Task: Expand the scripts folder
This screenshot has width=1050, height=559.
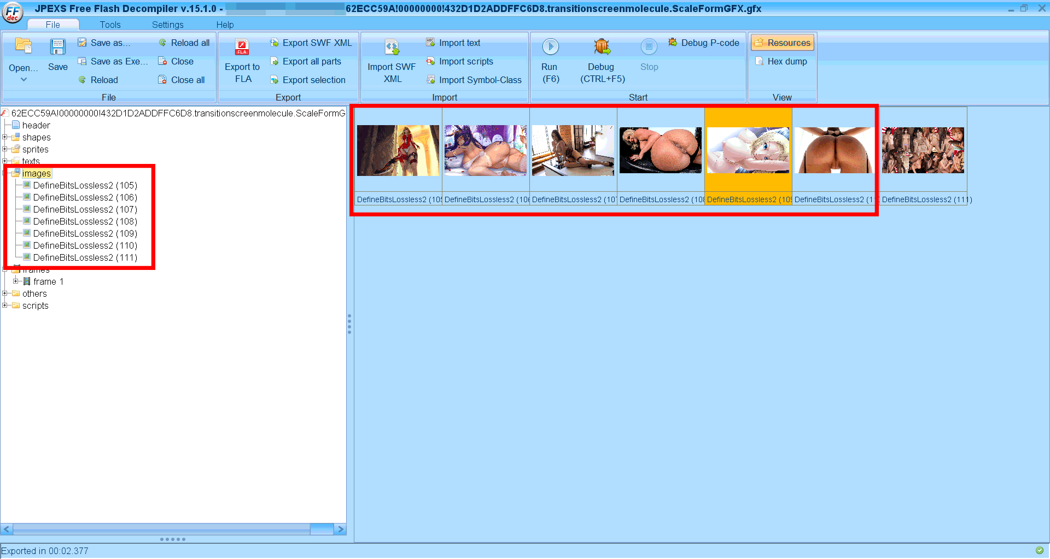Action: pos(5,305)
